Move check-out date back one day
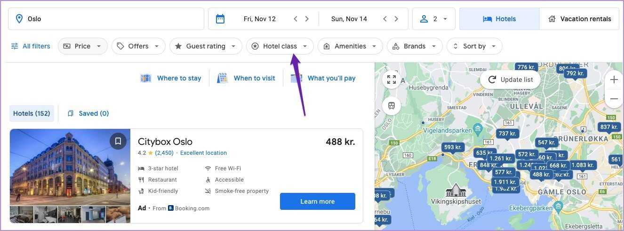 click(385, 19)
